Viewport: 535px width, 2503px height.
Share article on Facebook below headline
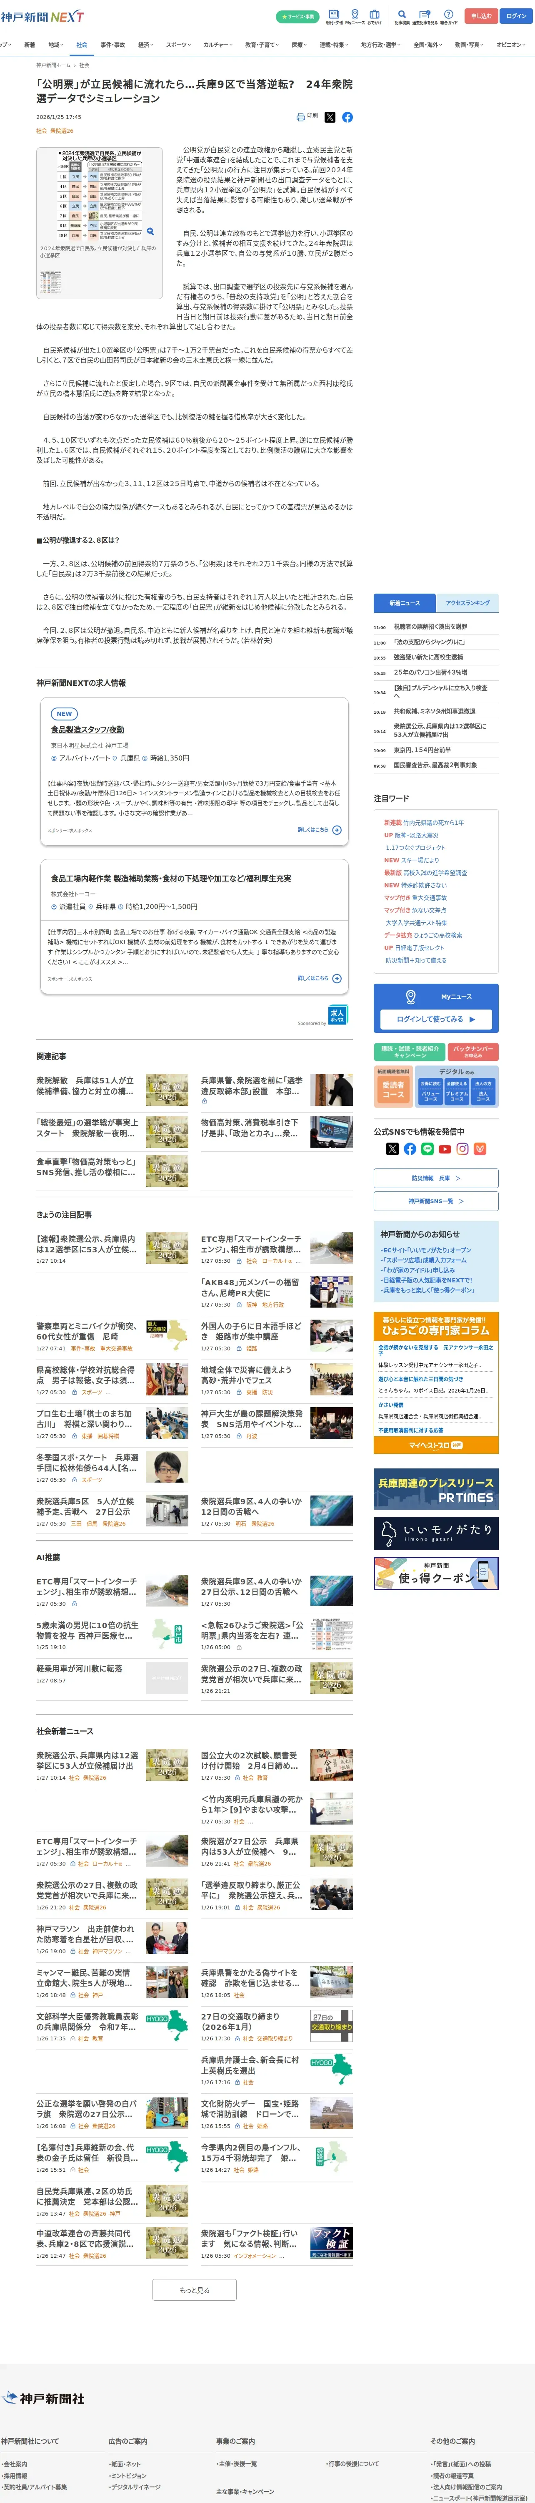point(347,117)
